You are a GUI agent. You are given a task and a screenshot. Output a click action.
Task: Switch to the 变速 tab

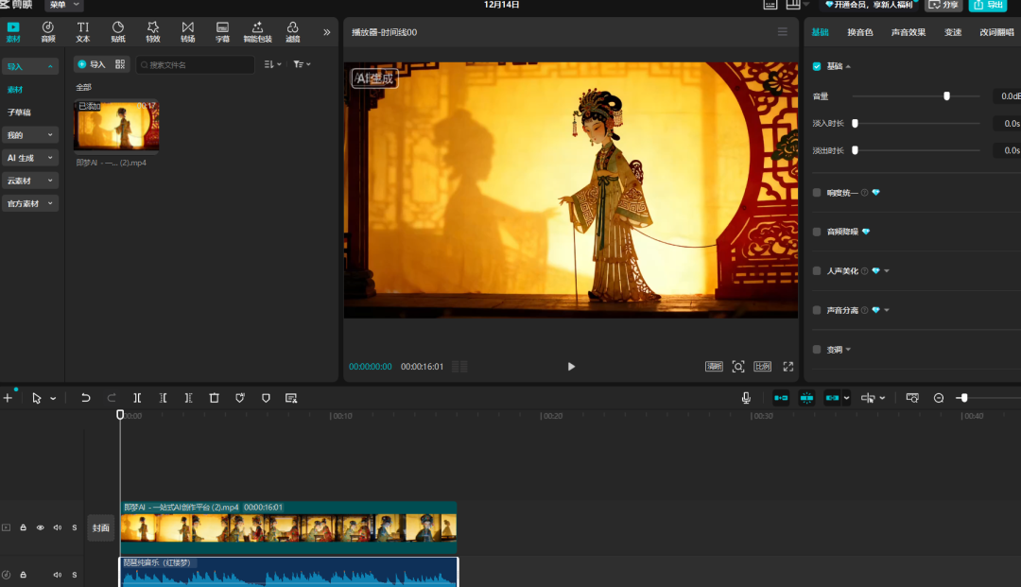point(953,32)
